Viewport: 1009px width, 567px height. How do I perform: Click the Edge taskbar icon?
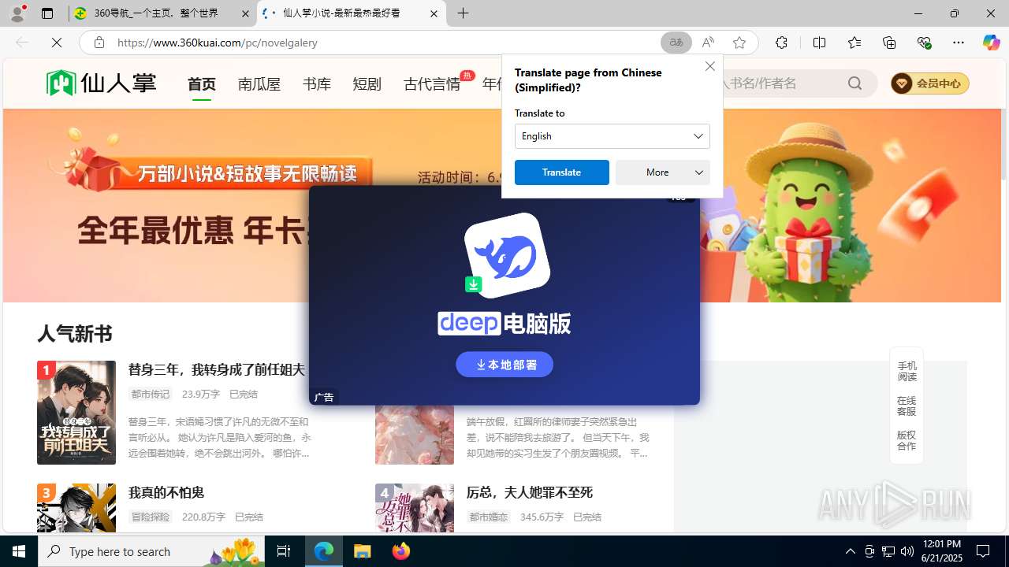(324, 551)
